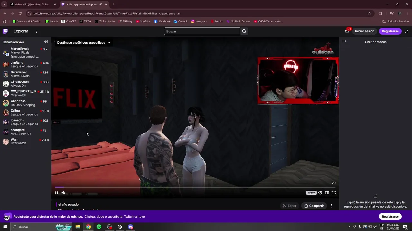Open more options beside Compartir
This screenshot has width=412, height=231.
(x=331, y=206)
